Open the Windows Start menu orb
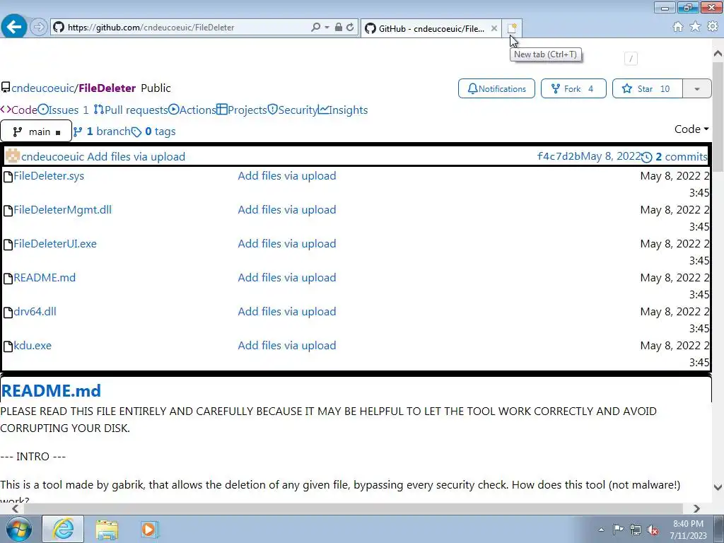Viewport: 724px width, 543px height. coord(18,529)
